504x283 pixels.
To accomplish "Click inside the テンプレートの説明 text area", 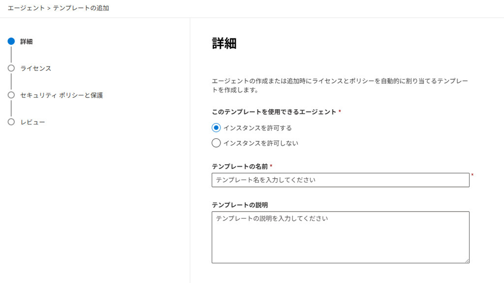I will pyautogui.click(x=340, y=237).
